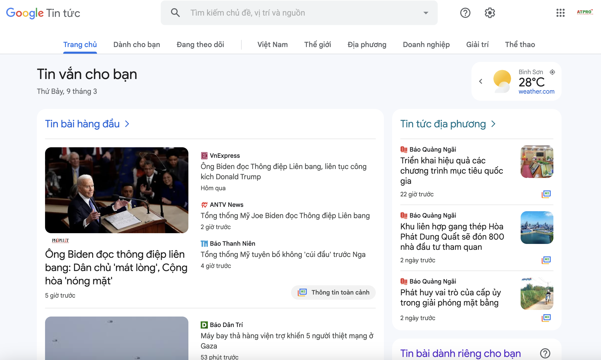601x360 pixels.
Task: Open full coverage icon for Triển khai hiệu quả
Action: pyautogui.click(x=546, y=194)
